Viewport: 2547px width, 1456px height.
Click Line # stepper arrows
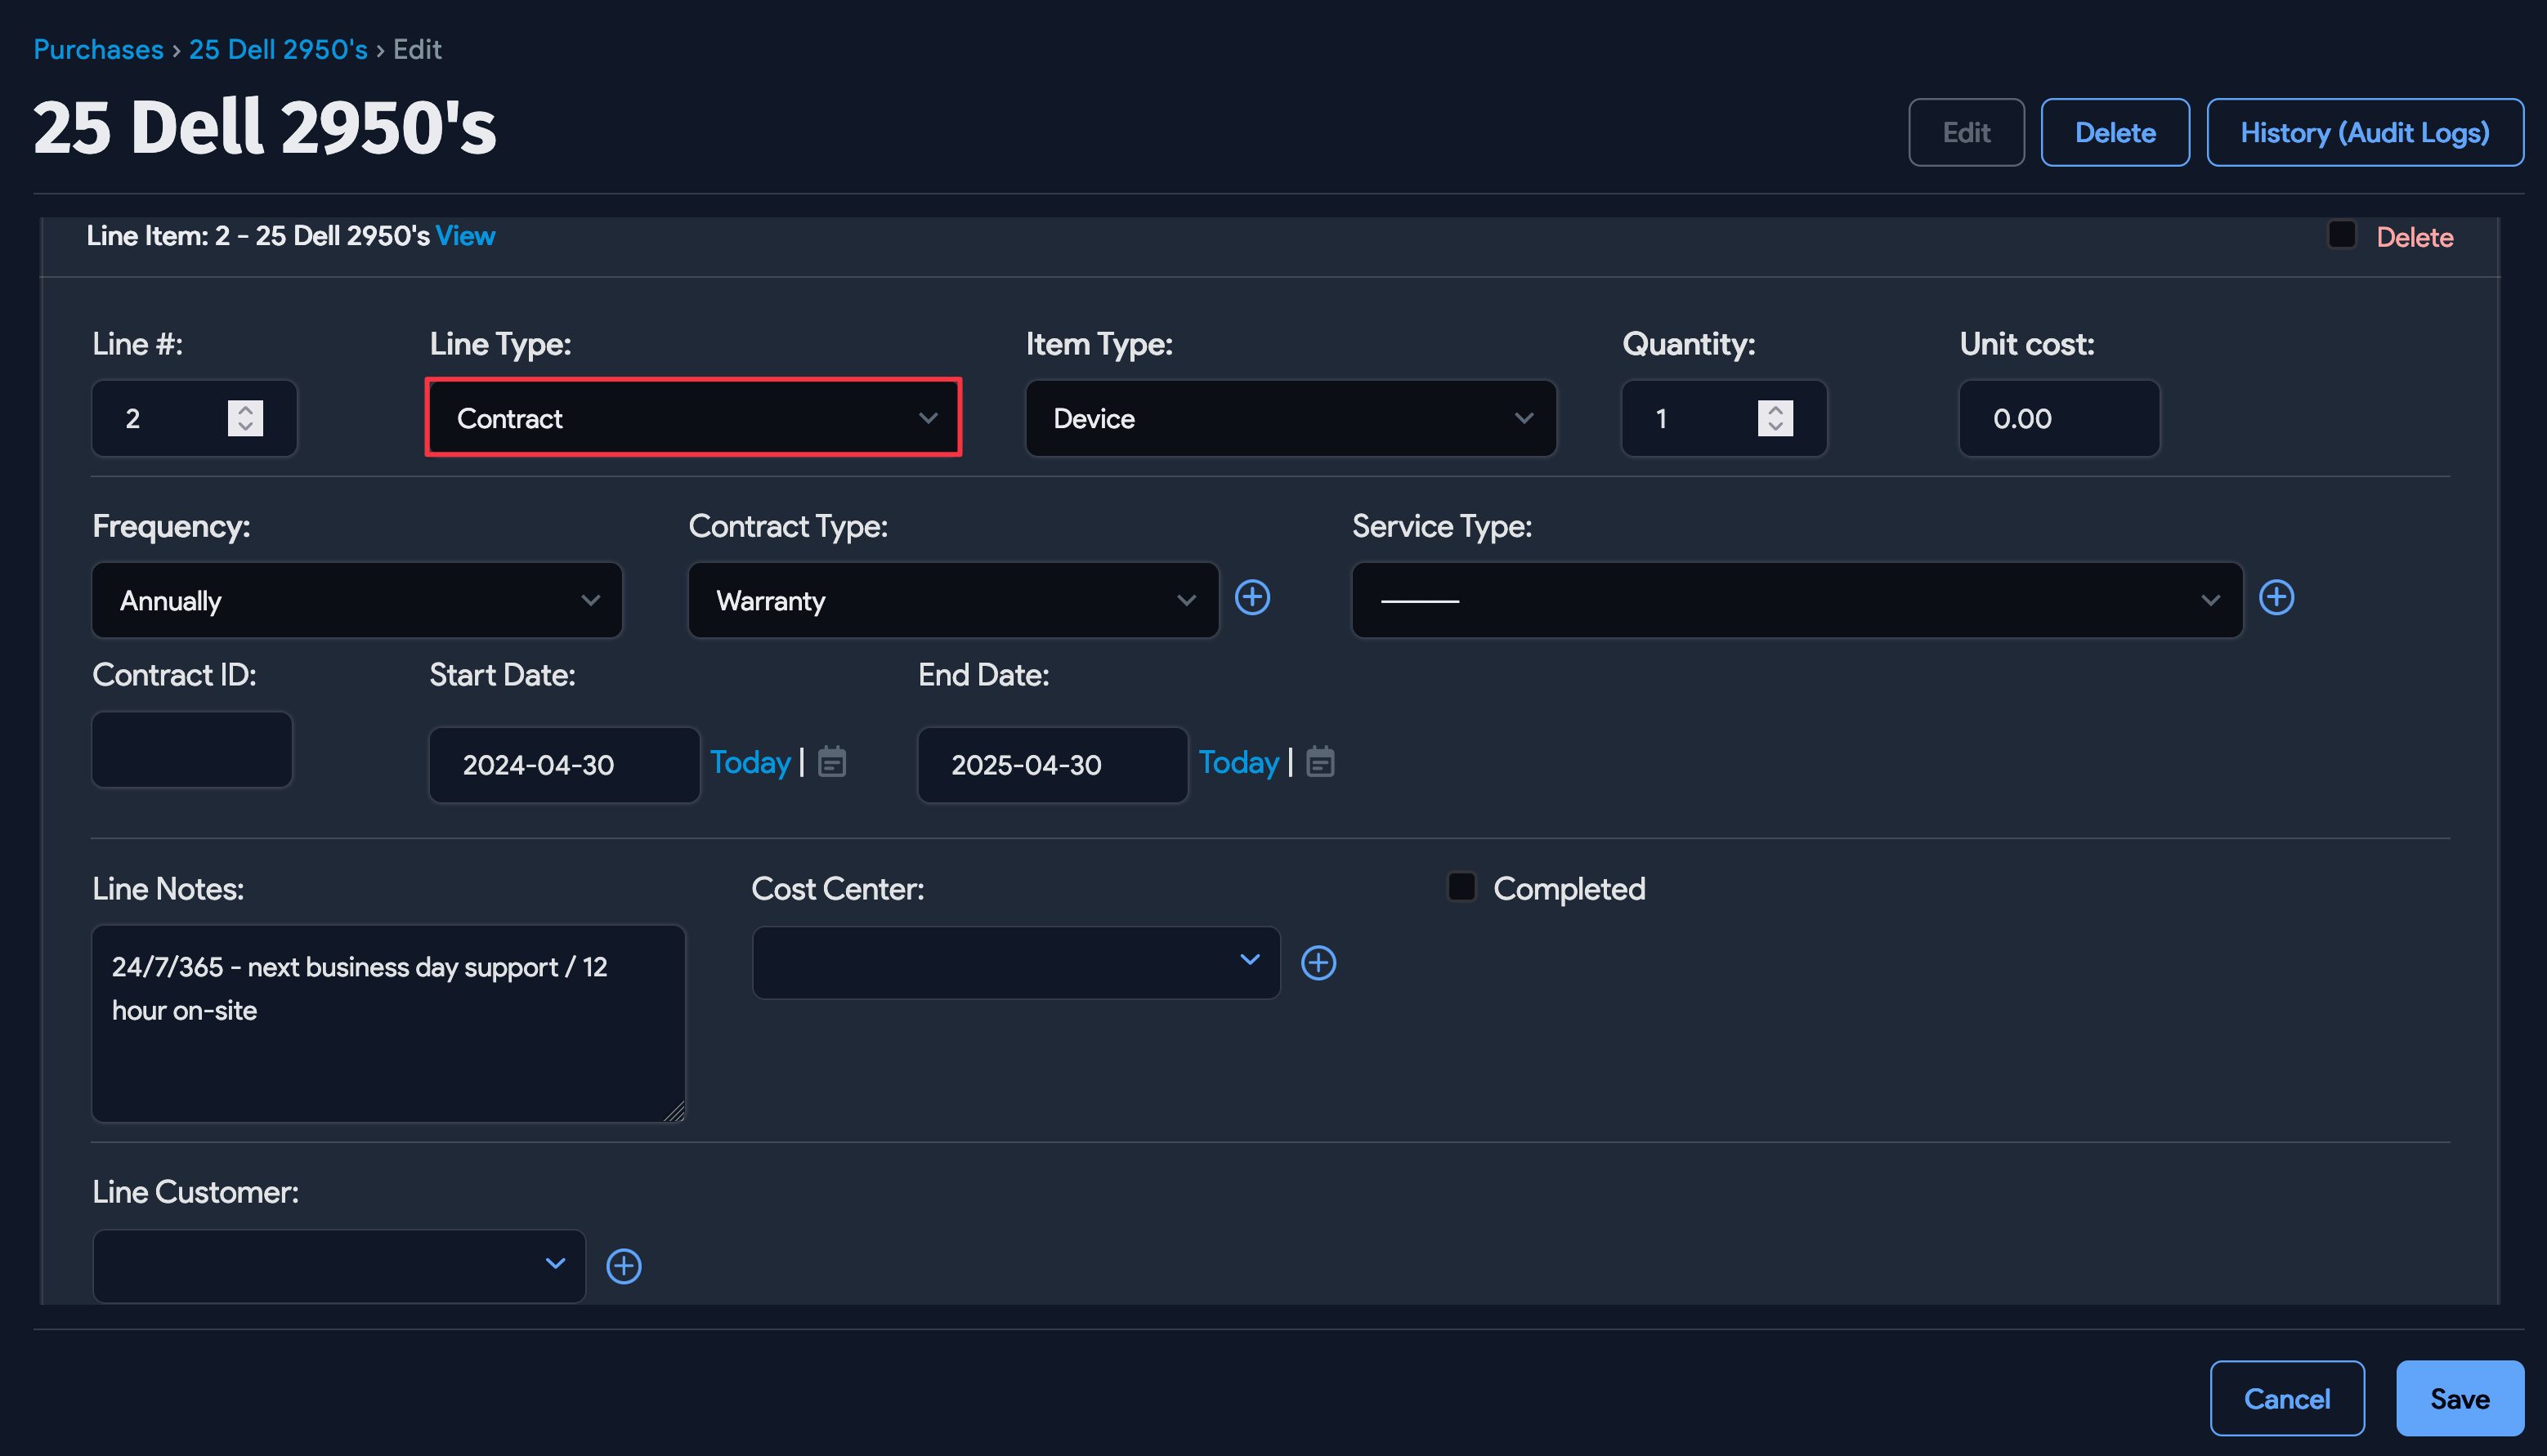tap(245, 418)
